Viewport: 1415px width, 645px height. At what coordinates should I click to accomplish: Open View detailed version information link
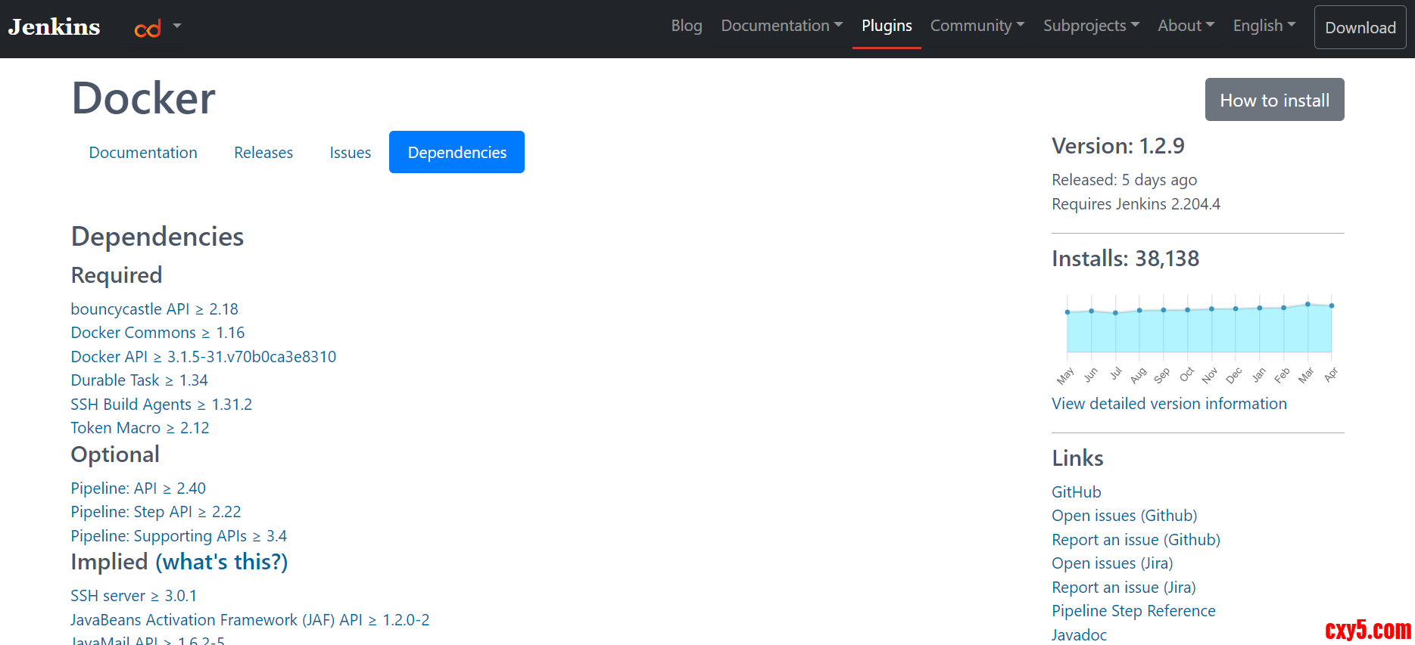(x=1169, y=404)
